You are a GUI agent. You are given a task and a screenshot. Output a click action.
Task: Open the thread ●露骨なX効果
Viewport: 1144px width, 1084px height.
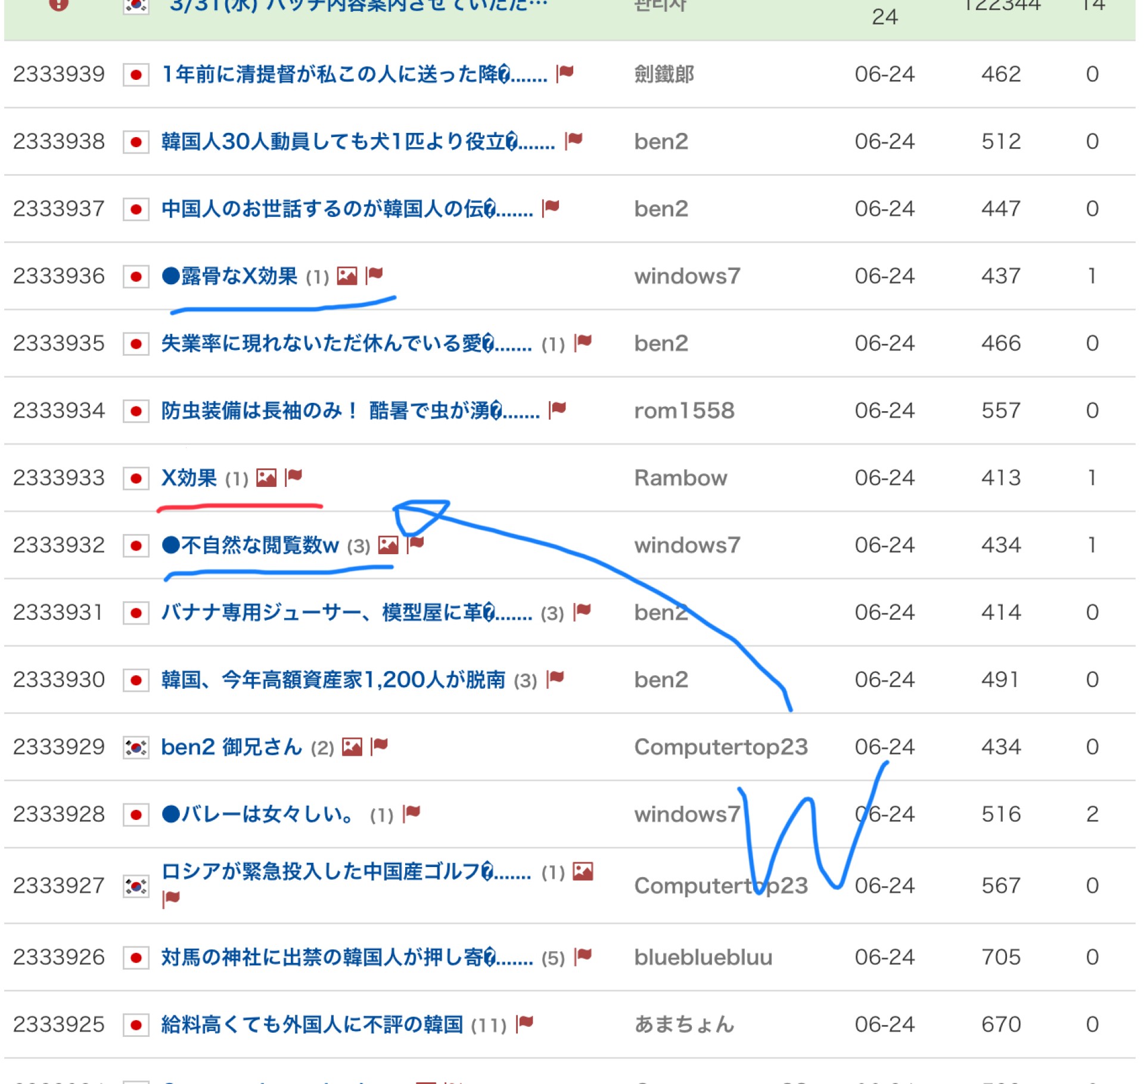click(x=229, y=277)
